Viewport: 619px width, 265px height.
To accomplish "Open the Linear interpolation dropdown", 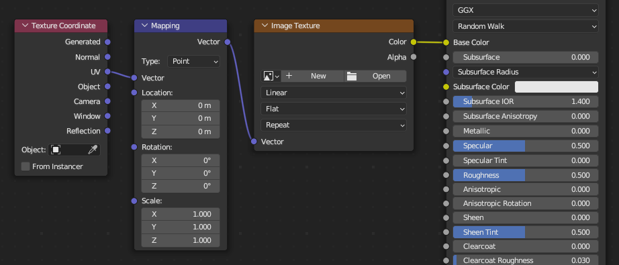I will coord(334,93).
